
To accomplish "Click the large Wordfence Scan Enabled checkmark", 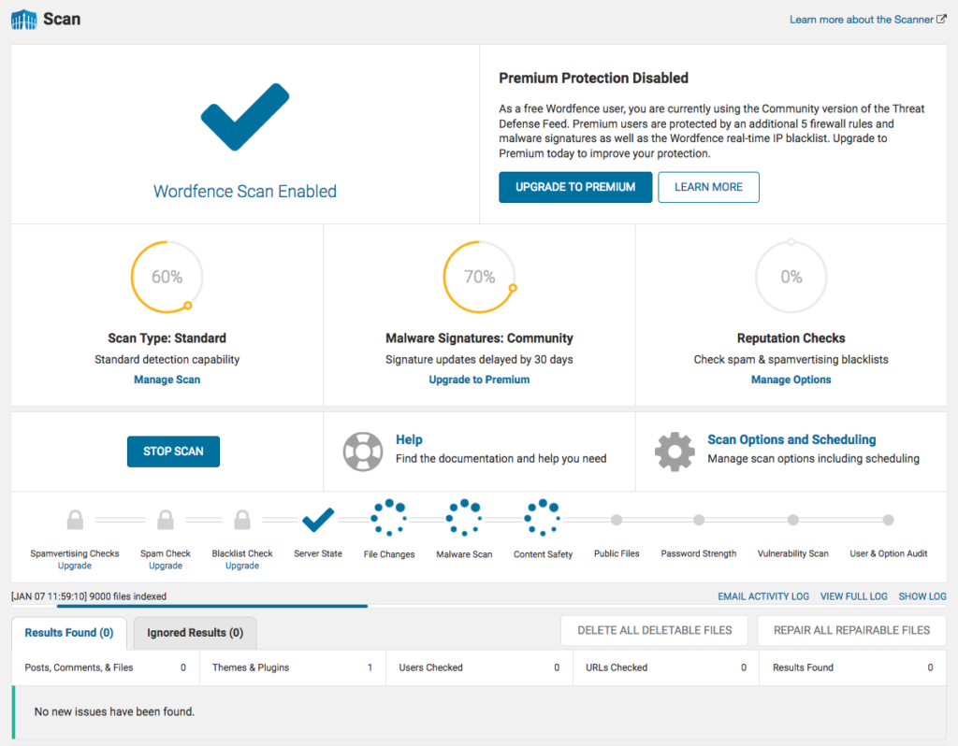I will [245, 117].
